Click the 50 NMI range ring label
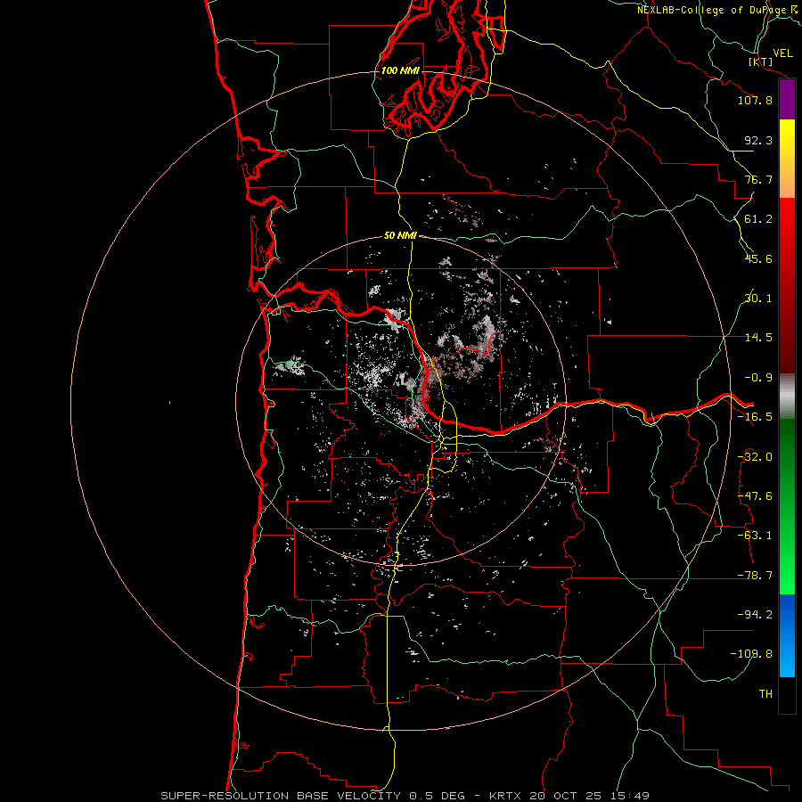802x802 pixels. click(x=400, y=236)
